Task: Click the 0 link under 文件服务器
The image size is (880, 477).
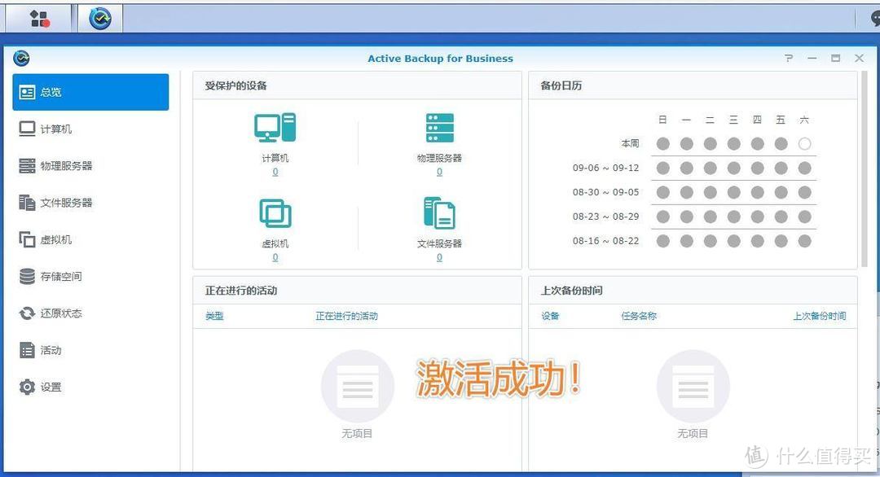Action: click(439, 257)
